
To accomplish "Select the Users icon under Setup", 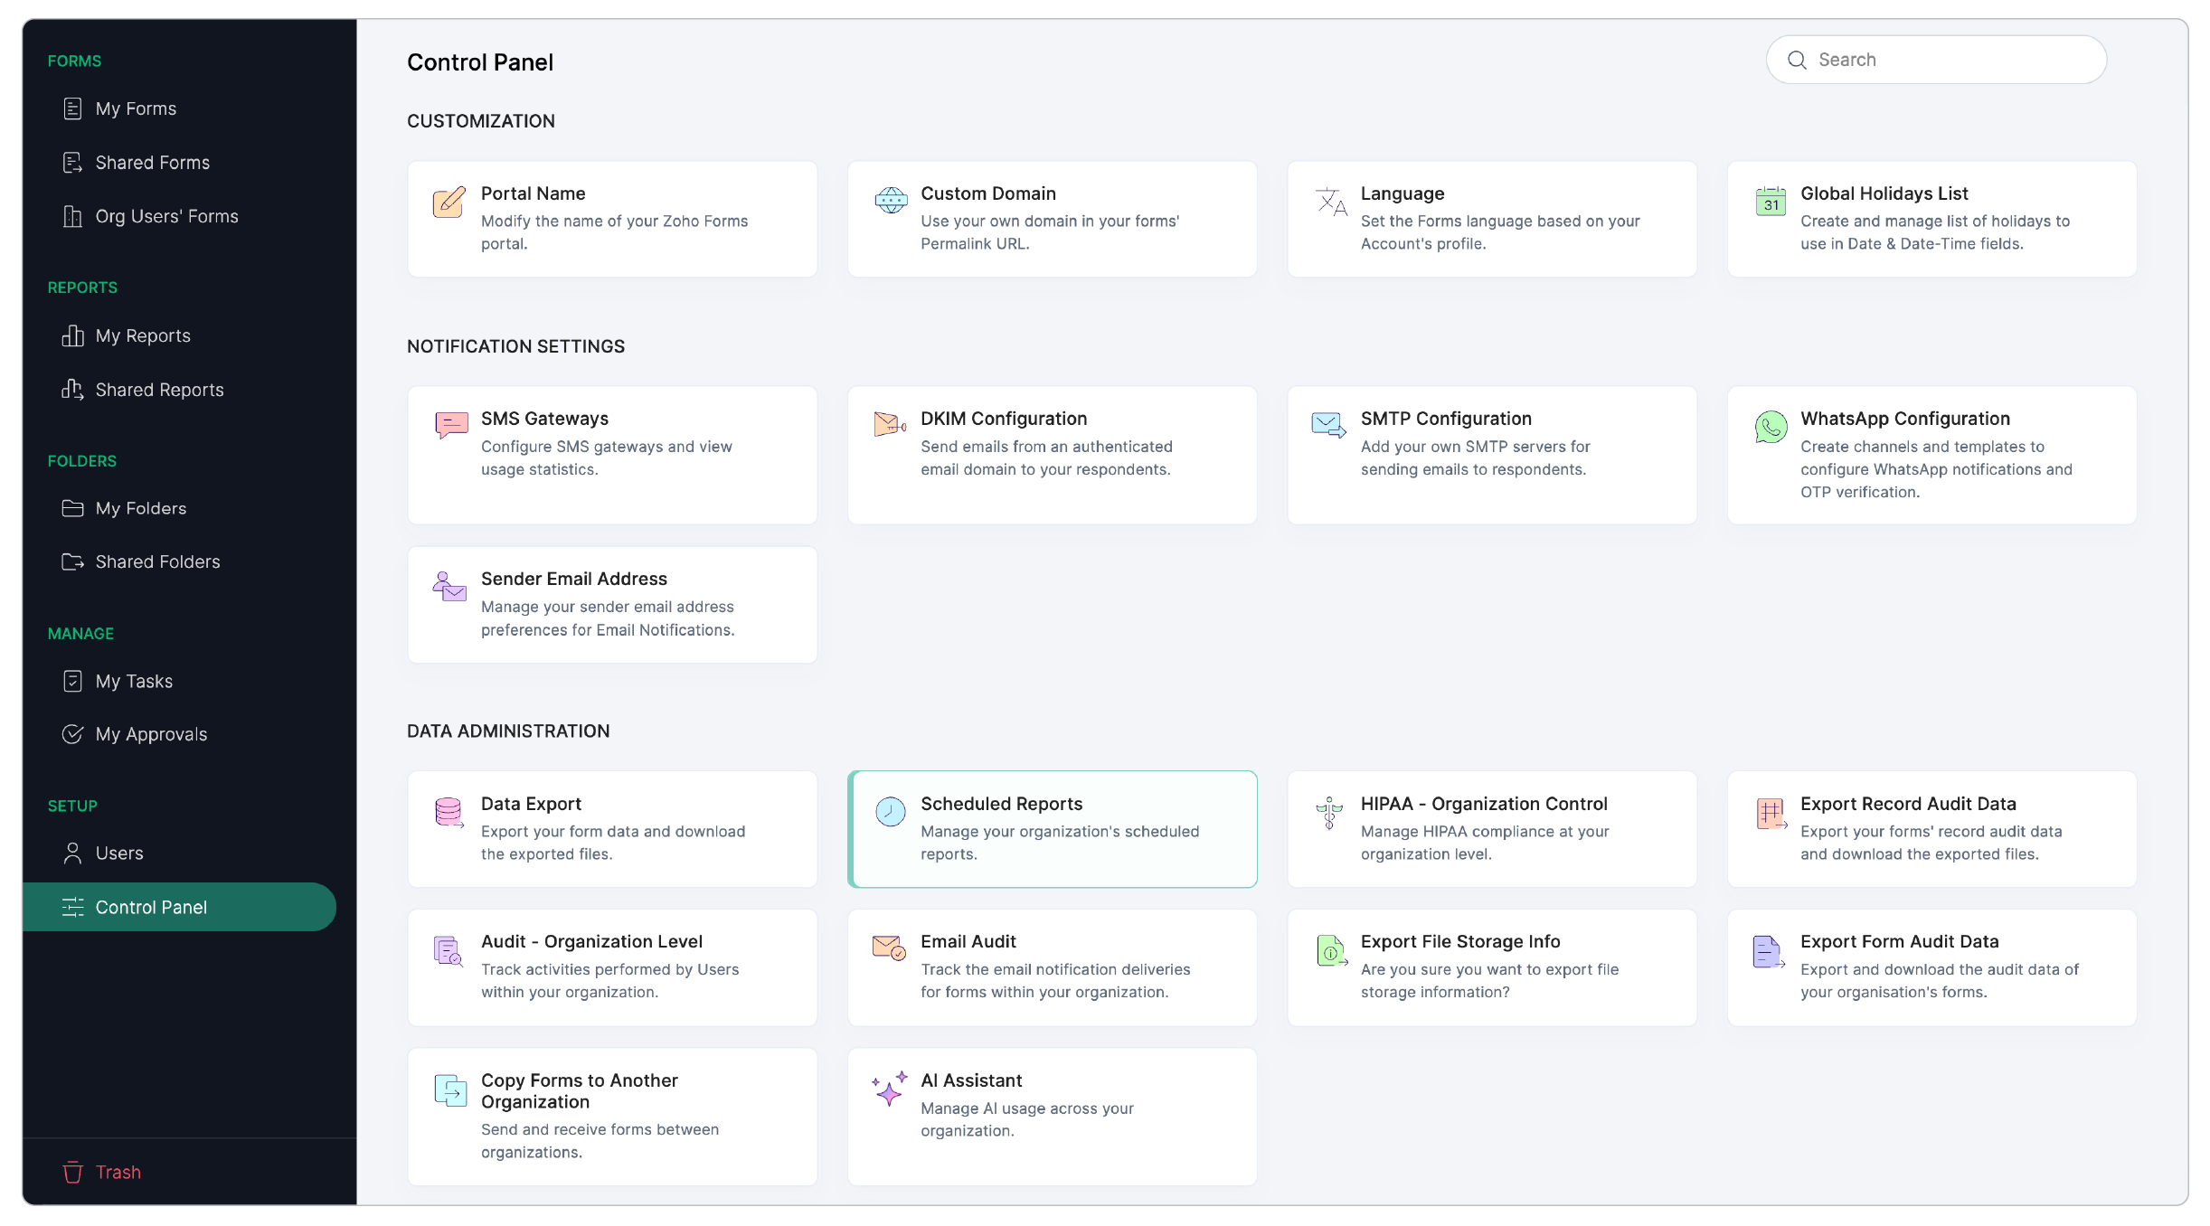I will pyautogui.click(x=73, y=853).
